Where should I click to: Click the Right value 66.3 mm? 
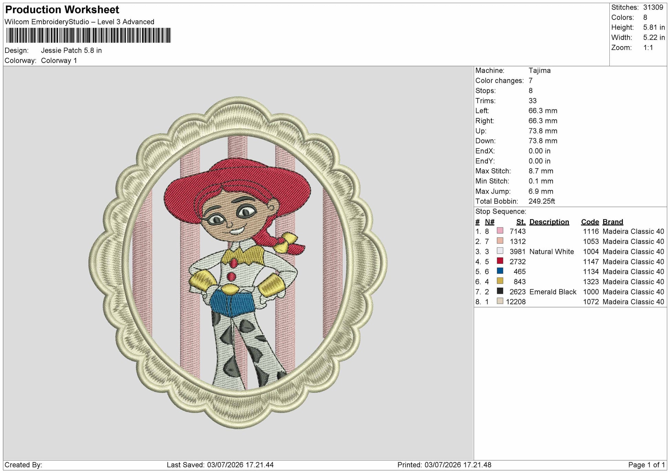pyautogui.click(x=543, y=121)
